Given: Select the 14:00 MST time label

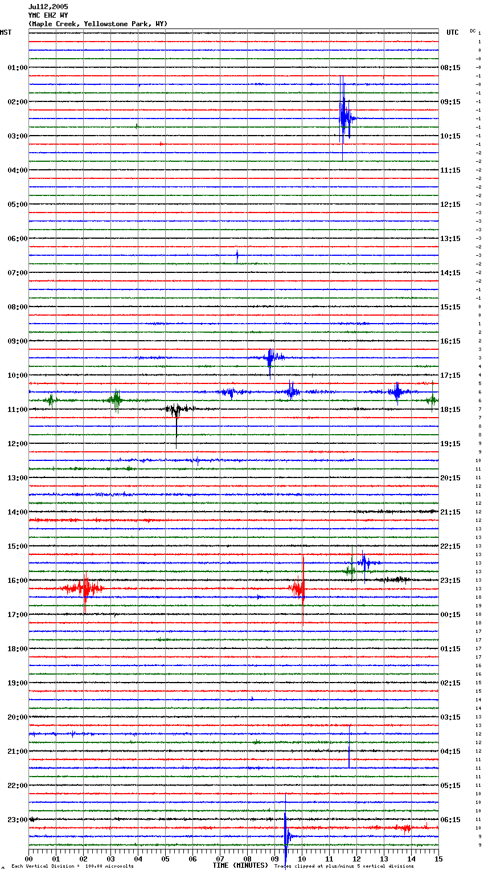Looking at the screenshot, I should pyautogui.click(x=17, y=512).
